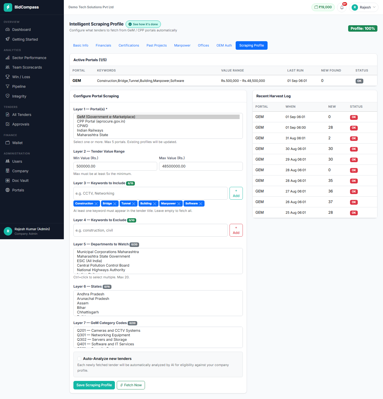This screenshot has width=383, height=399.
Task: Remove the Tunnel keyword tag
Action: 134,204
